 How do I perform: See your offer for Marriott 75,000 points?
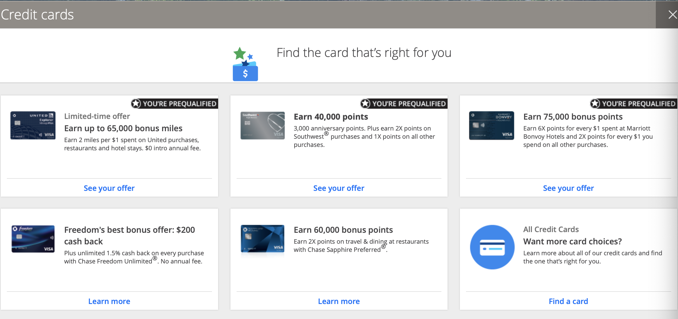pos(568,188)
